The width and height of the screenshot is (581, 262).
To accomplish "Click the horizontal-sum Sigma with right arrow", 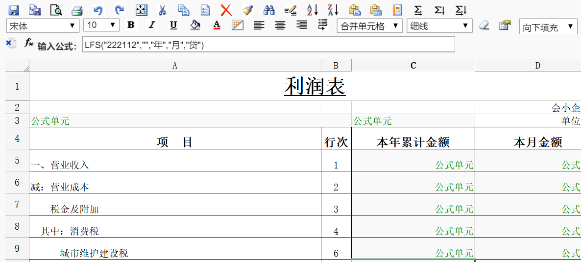I will 418,10.
